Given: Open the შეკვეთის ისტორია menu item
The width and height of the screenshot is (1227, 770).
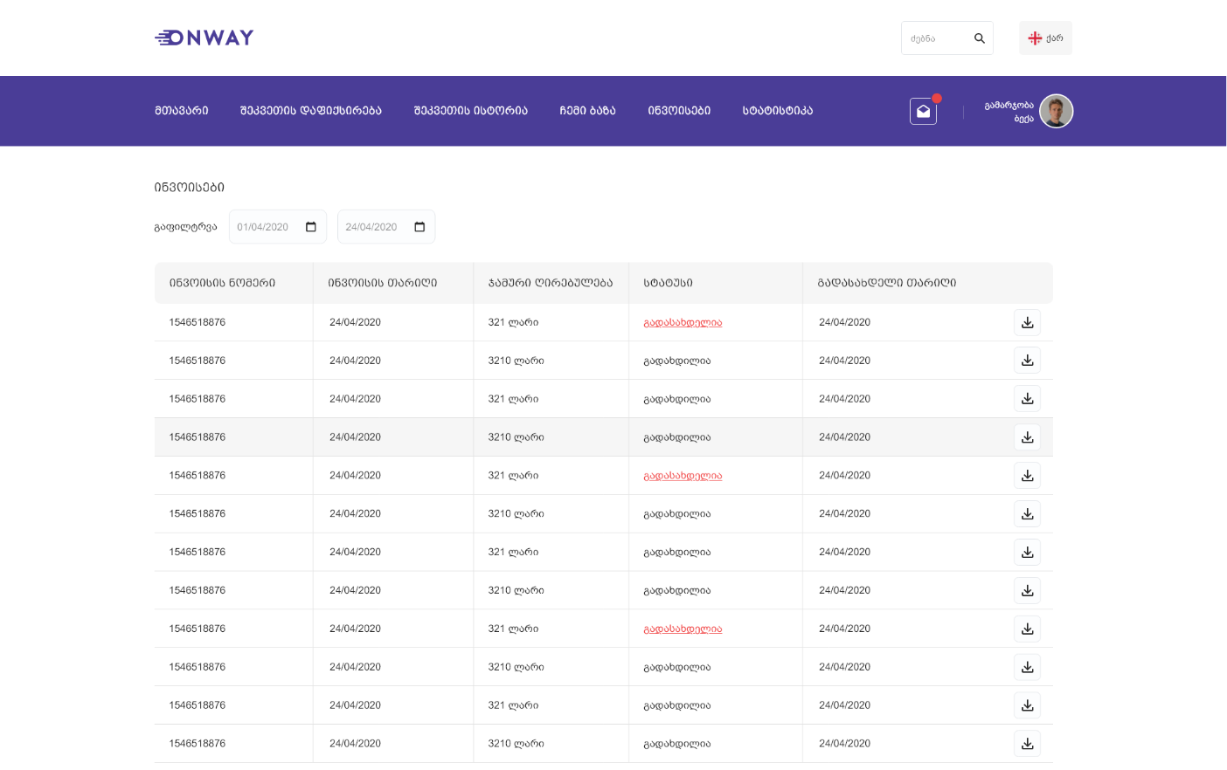Looking at the screenshot, I should click(470, 111).
